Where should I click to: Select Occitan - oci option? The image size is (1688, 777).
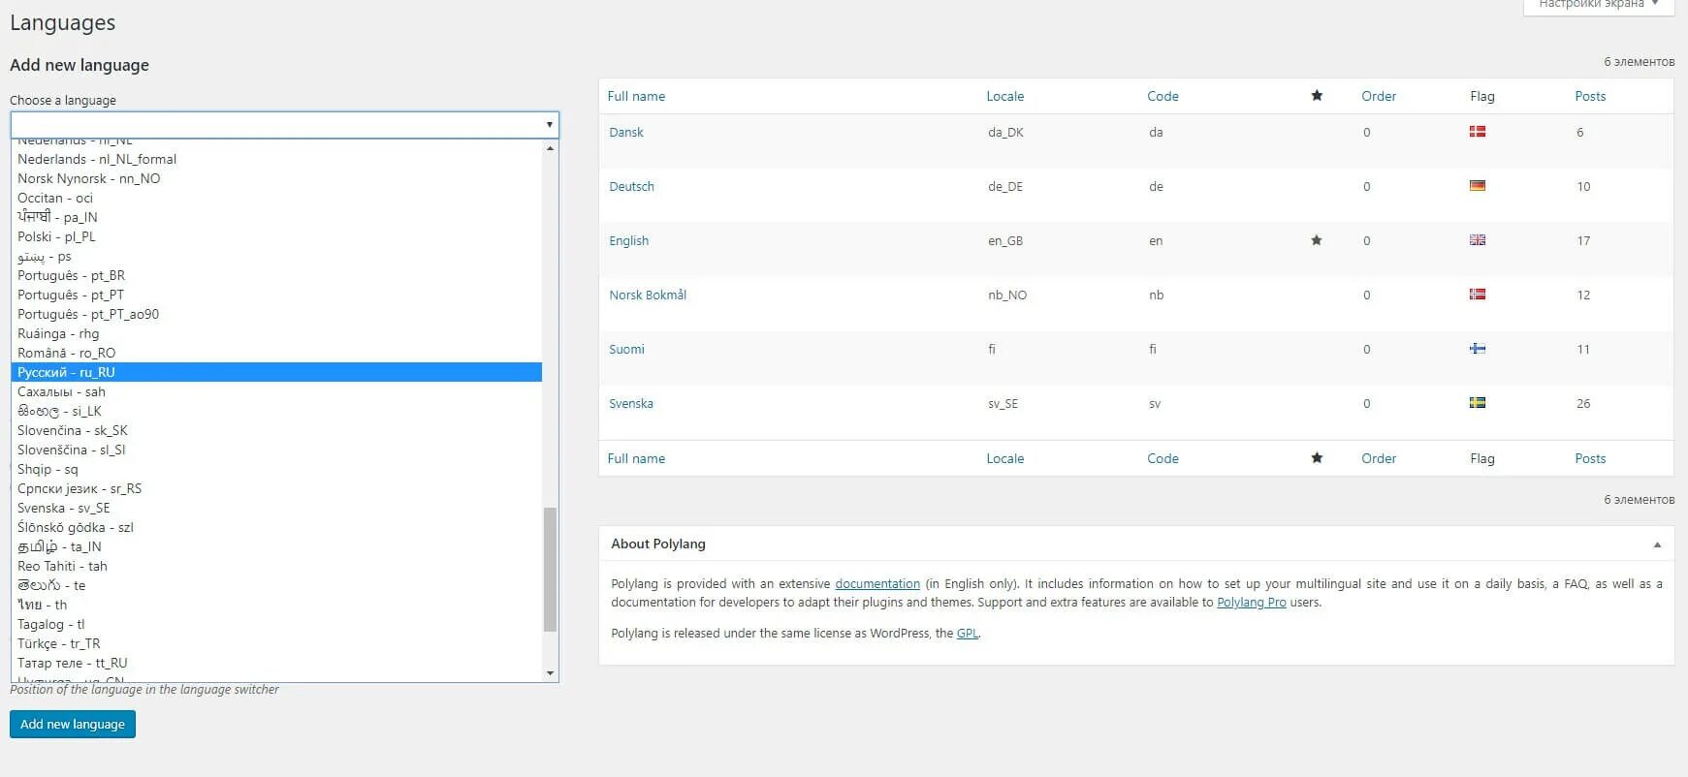(x=276, y=198)
